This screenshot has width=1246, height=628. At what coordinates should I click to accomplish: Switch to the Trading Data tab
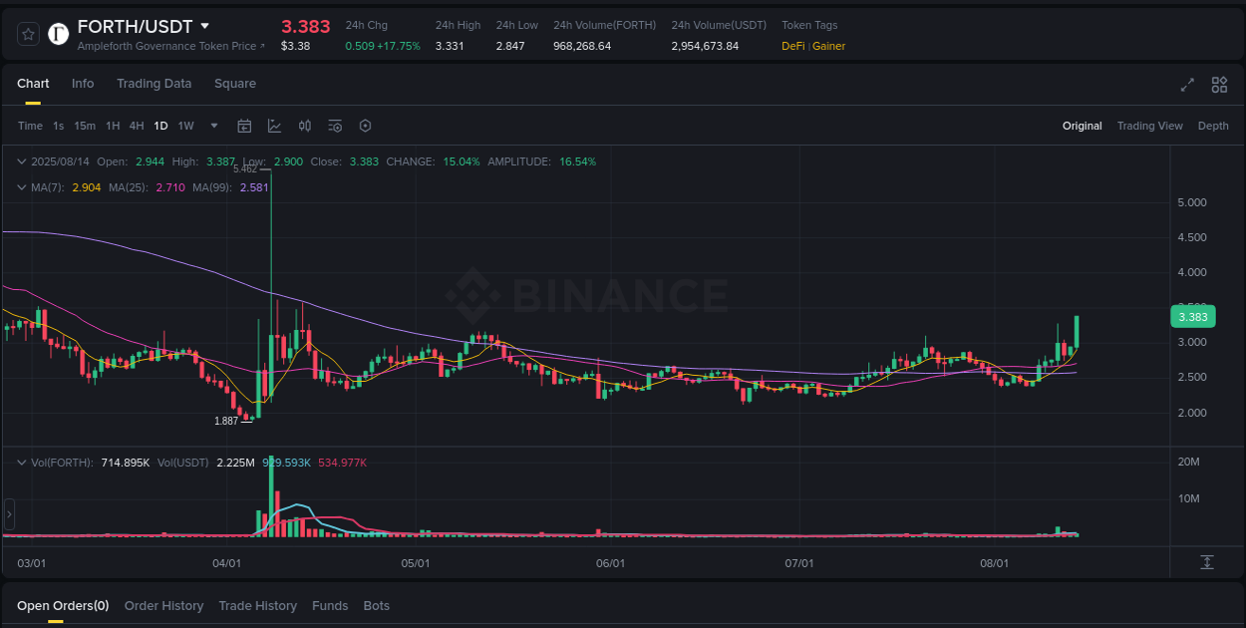coord(154,84)
